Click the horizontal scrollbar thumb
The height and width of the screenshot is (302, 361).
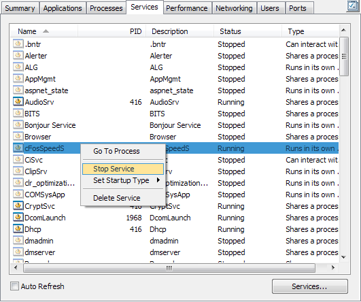[169, 268]
